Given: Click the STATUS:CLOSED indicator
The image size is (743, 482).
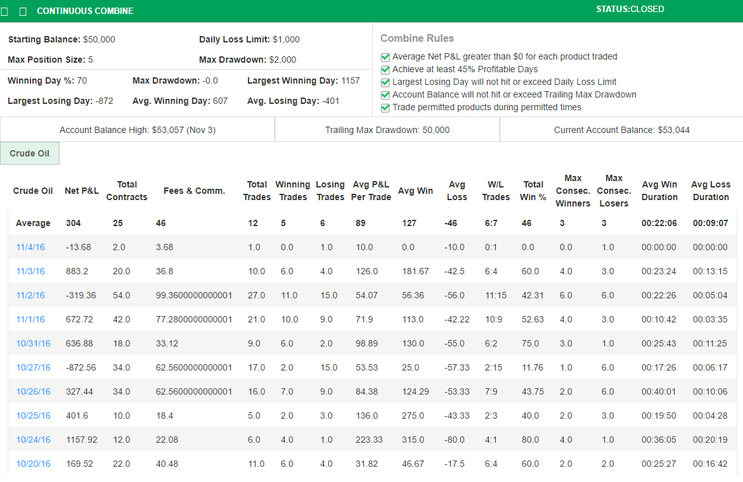Looking at the screenshot, I should pyautogui.click(x=630, y=9).
